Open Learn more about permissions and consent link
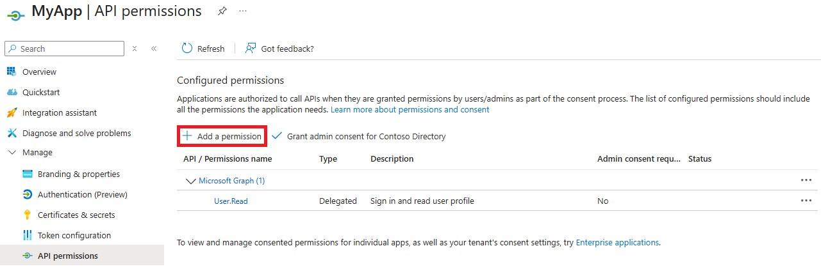Screen dimensions: 821x269 [410, 109]
